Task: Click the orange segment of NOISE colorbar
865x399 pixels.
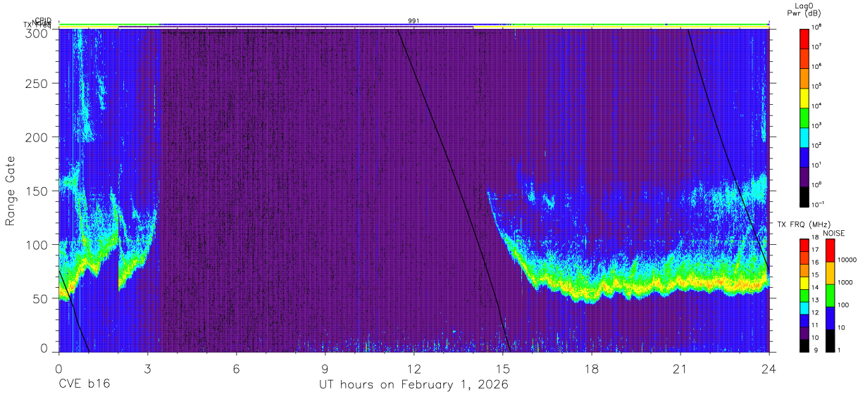Action: pyautogui.click(x=829, y=272)
